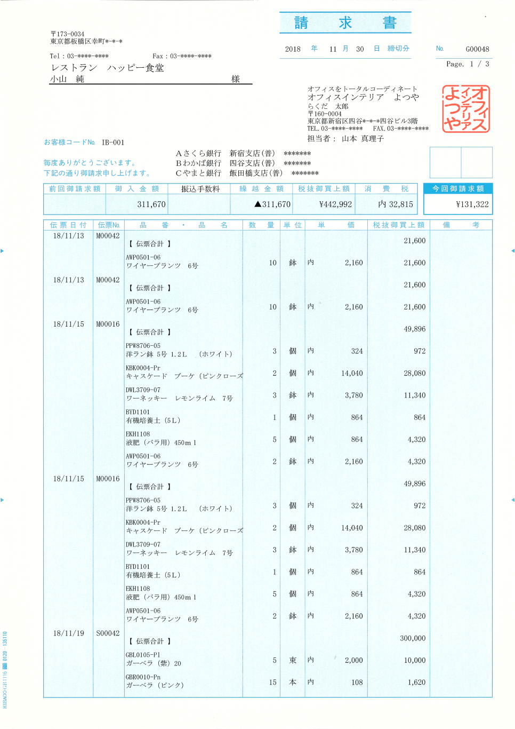Click the red company seal stamp
This screenshot has width=515, height=729.
(466, 109)
